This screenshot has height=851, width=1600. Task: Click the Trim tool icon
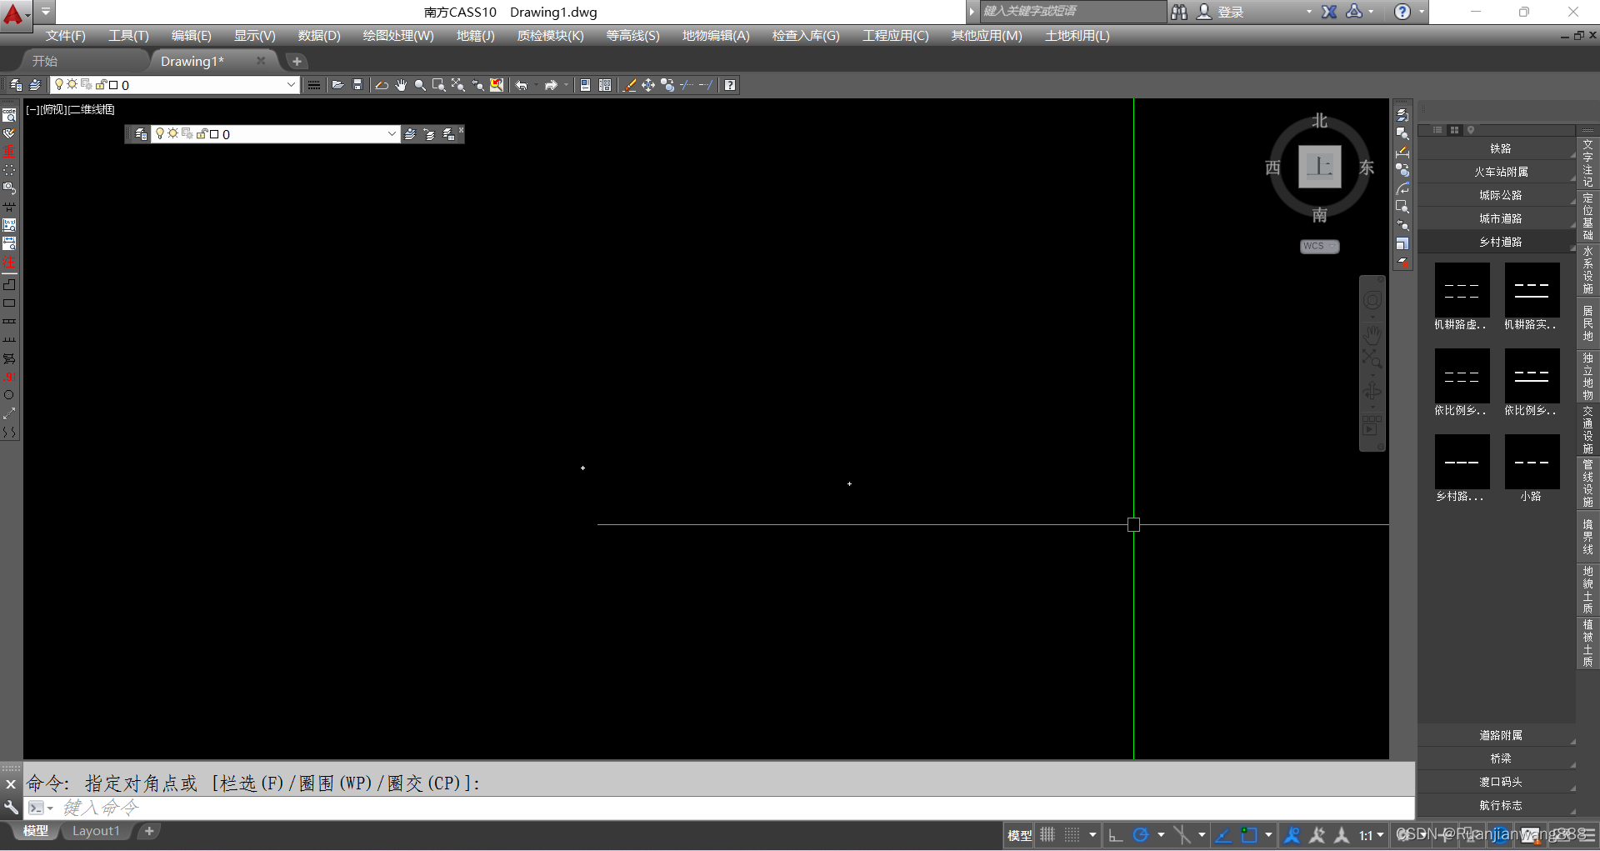pyautogui.click(x=687, y=85)
